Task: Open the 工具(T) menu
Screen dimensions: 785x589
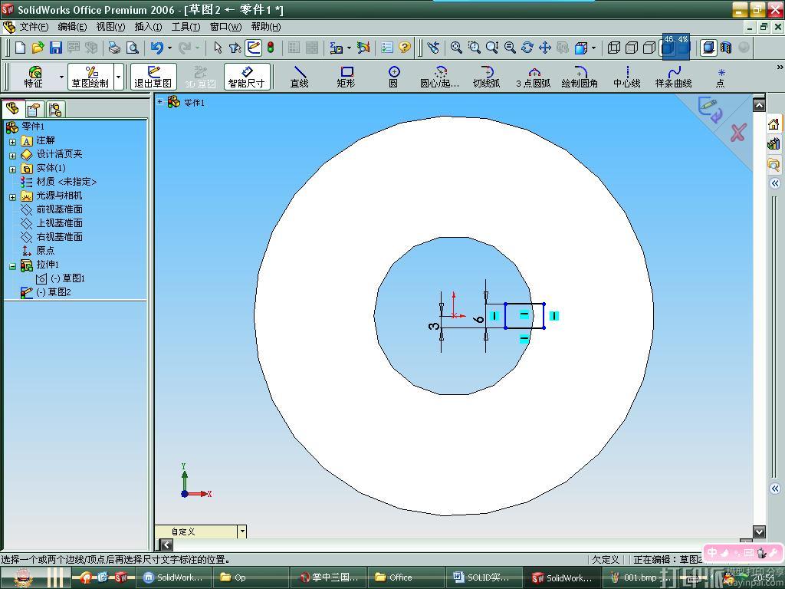Action: 185,27
